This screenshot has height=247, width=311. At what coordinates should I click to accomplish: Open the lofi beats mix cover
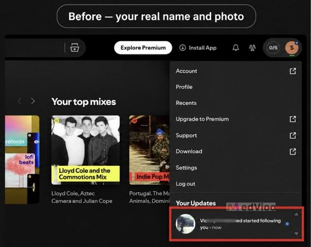(20, 170)
